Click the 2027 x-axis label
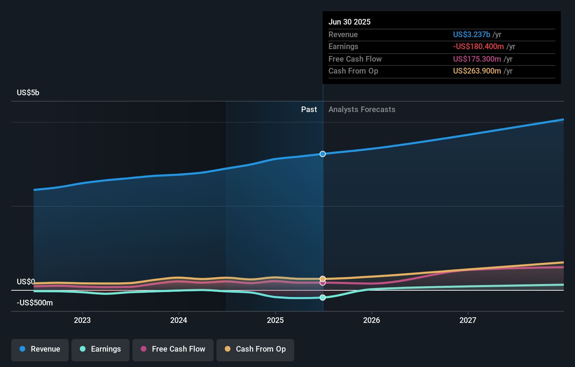This screenshot has width=575, height=367. [x=468, y=320]
